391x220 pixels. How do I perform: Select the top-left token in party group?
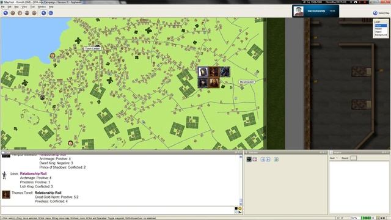click(x=203, y=72)
